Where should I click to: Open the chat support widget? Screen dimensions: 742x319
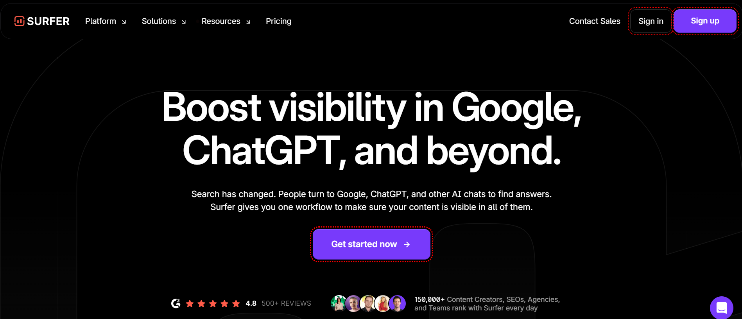point(721,308)
